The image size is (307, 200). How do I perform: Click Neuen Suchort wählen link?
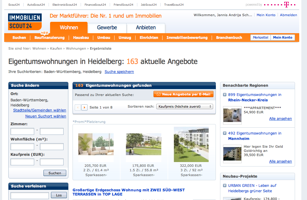coord(46,116)
